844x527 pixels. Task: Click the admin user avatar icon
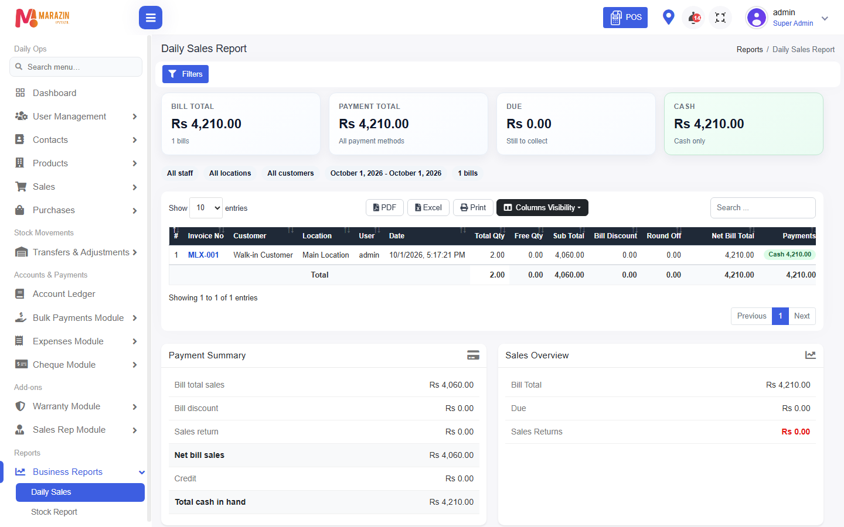point(757,18)
